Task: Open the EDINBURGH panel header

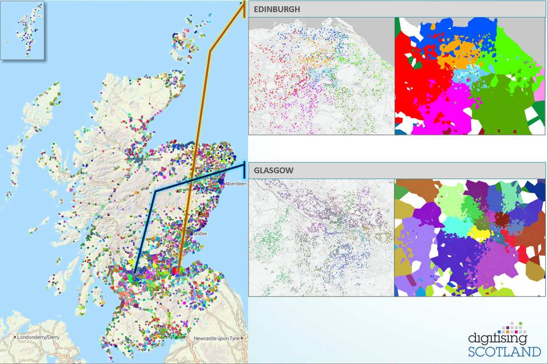Action: coord(279,9)
